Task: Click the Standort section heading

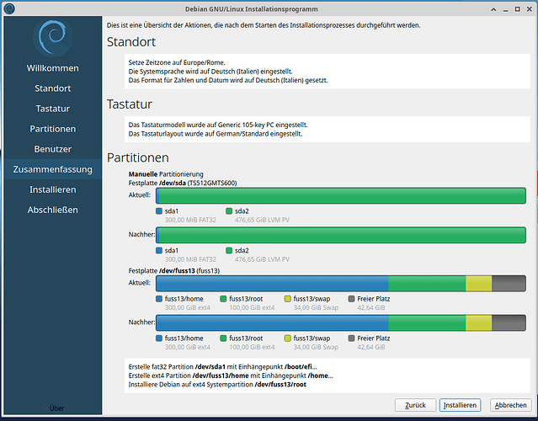Action: click(x=131, y=42)
